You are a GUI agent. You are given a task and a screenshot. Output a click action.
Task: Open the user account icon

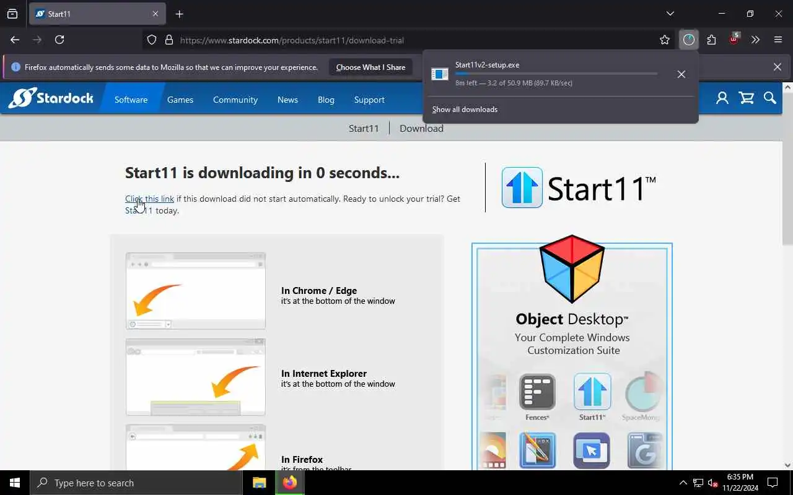point(722,98)
